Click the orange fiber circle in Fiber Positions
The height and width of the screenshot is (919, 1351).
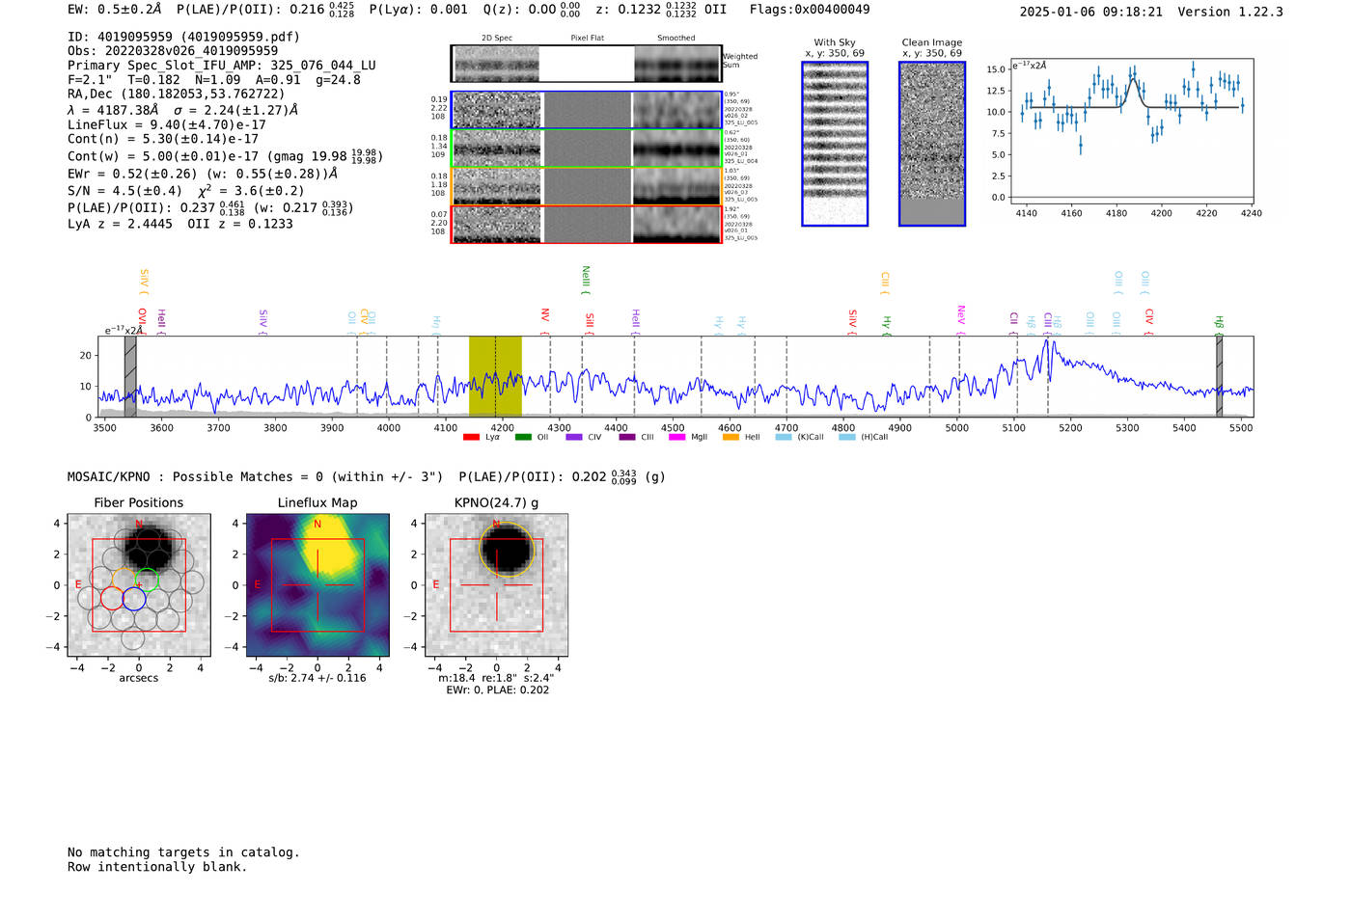point(123,580)
